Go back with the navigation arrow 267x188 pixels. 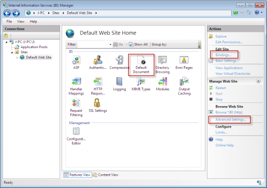(7, 13)
